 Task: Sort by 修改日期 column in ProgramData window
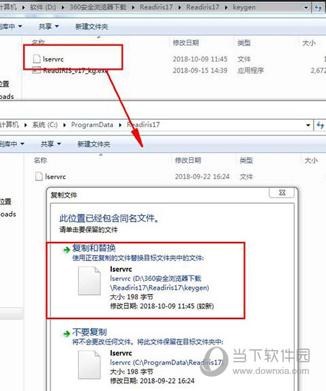pos(188,160)
